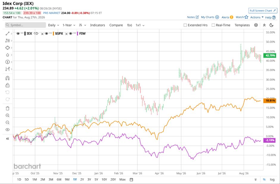Screen dimensions: 280x184
Task: Select the shapes drawing tool
Action: pyautogui.click(x=7, y=48)
